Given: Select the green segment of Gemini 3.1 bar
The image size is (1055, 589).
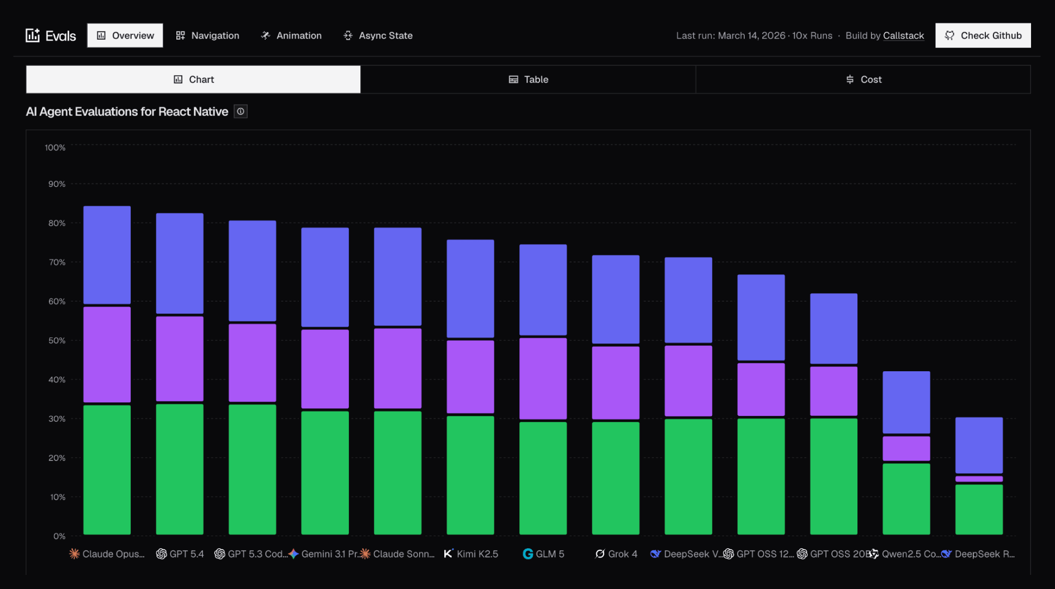Looking at the screenshot, I should (x=325, y=473).
